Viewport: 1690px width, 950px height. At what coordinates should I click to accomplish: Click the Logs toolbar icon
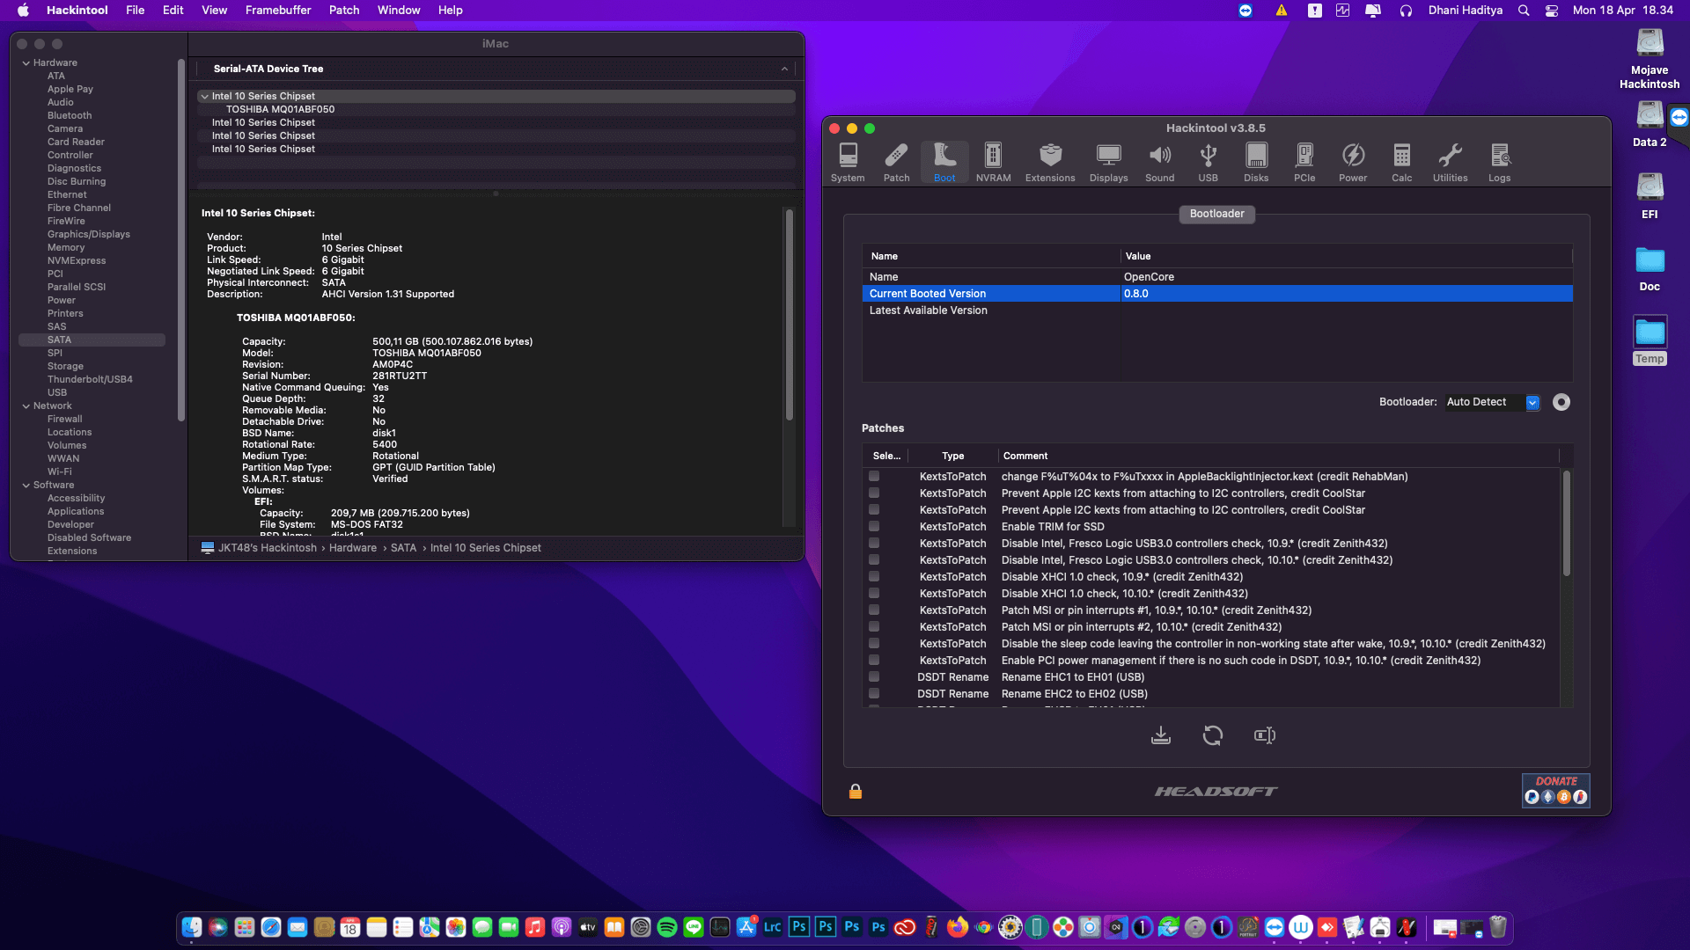(1499, 163)
